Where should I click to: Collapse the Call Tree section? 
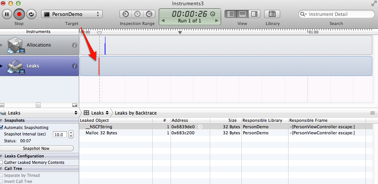2,168
